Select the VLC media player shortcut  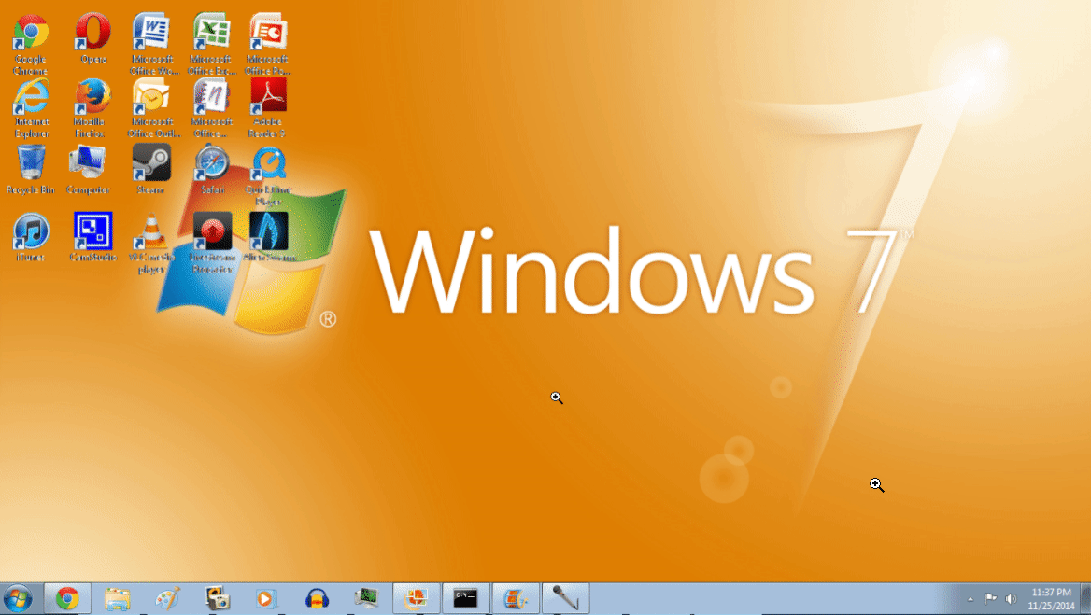[151, 244]
